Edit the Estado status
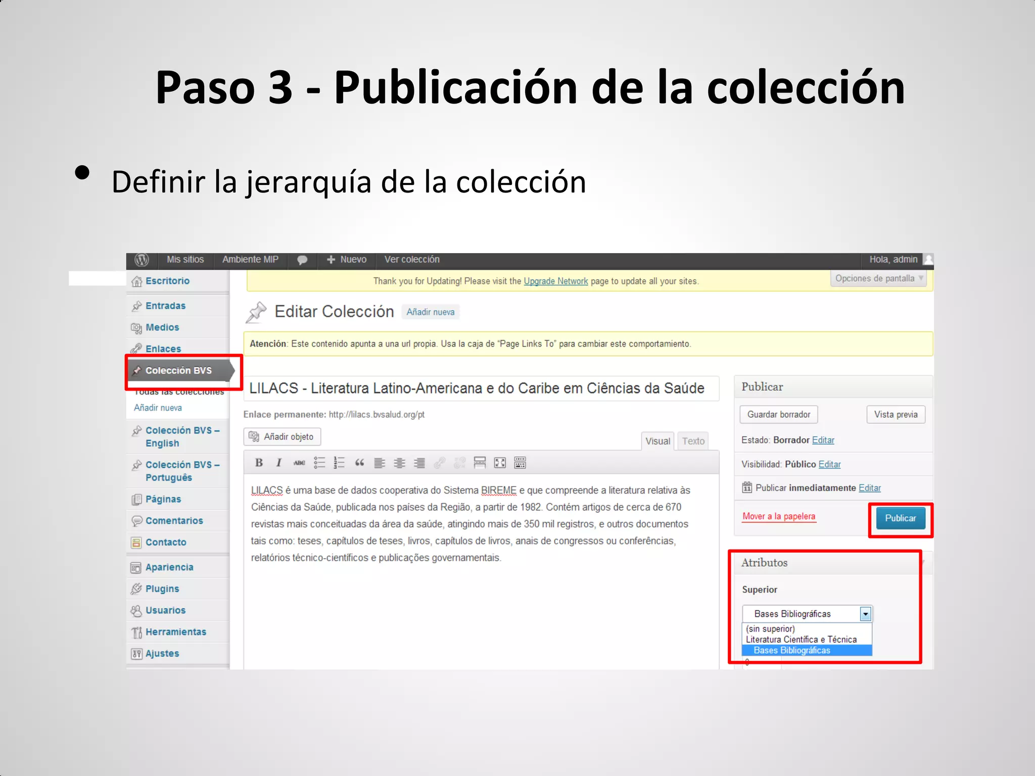 tap(823, 440)
